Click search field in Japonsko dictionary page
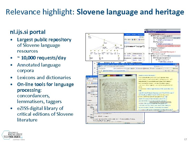 tap(94, 93)
